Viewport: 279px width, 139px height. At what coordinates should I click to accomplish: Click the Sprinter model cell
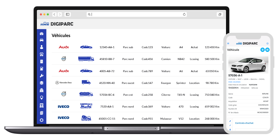[x=181, y=83]
